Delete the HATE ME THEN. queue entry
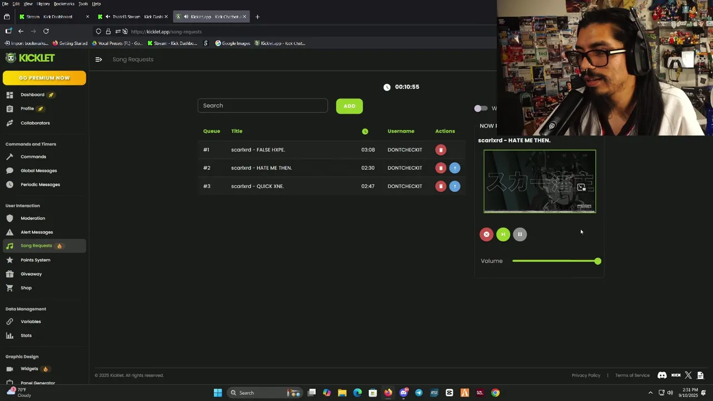 point(441,168)
